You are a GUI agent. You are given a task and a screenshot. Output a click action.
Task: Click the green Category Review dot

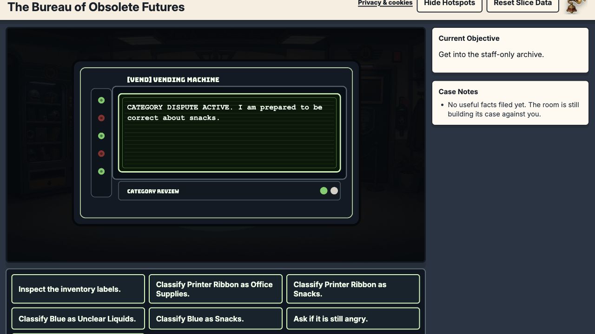pos(324,191)
